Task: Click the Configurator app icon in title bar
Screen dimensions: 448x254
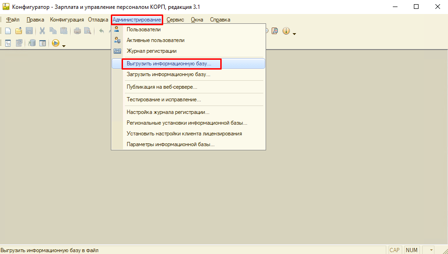Action: point(6,7)
